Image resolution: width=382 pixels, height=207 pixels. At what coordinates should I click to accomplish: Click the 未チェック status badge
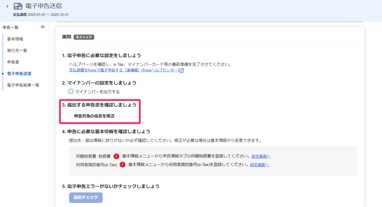[84, 37]
